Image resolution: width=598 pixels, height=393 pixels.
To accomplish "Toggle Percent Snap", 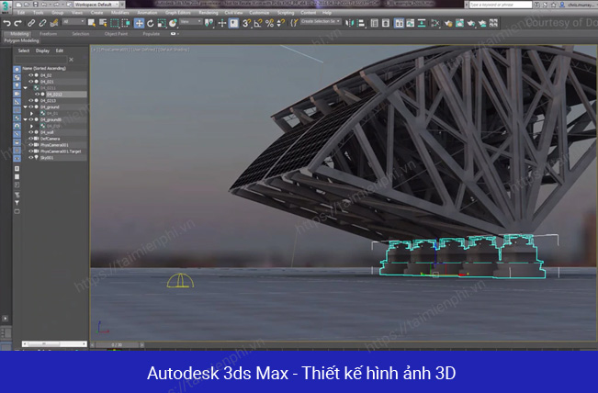I will (x=269, y=23).
